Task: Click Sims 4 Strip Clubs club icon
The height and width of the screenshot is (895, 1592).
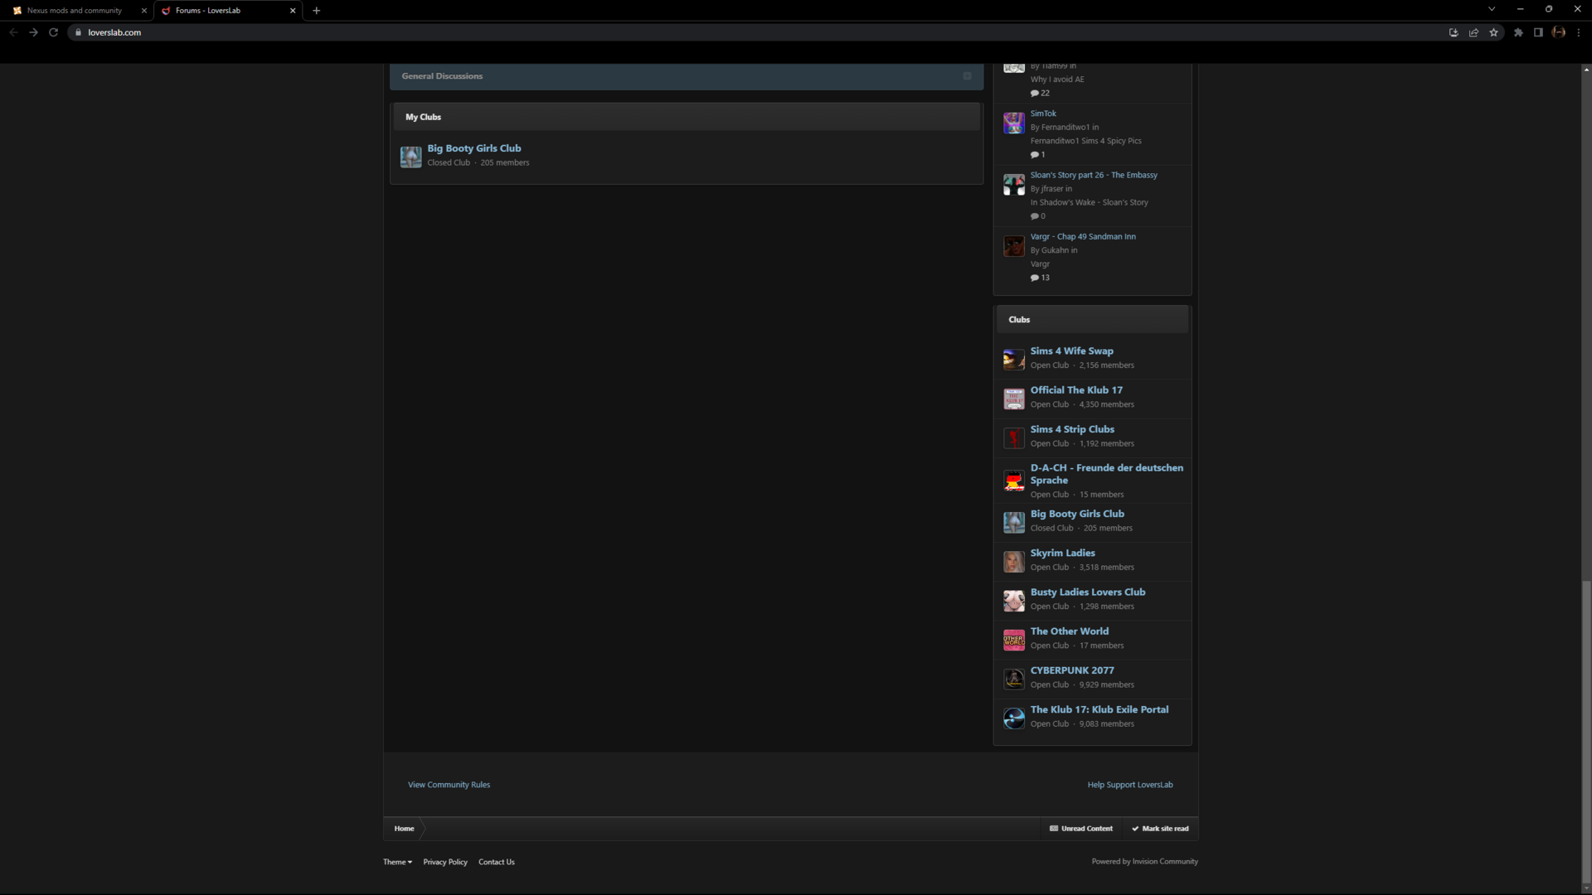Action: (1014, 438)
